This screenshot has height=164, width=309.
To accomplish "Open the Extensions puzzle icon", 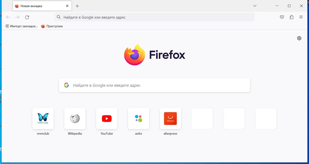I will click(291, 17).
